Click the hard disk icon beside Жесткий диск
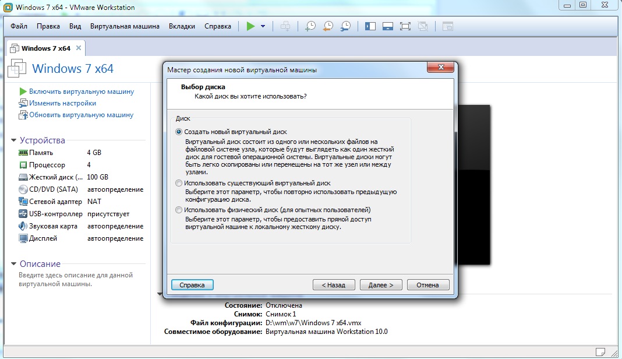Viewport: 622px width, 359px height. [x=23, y=177]
